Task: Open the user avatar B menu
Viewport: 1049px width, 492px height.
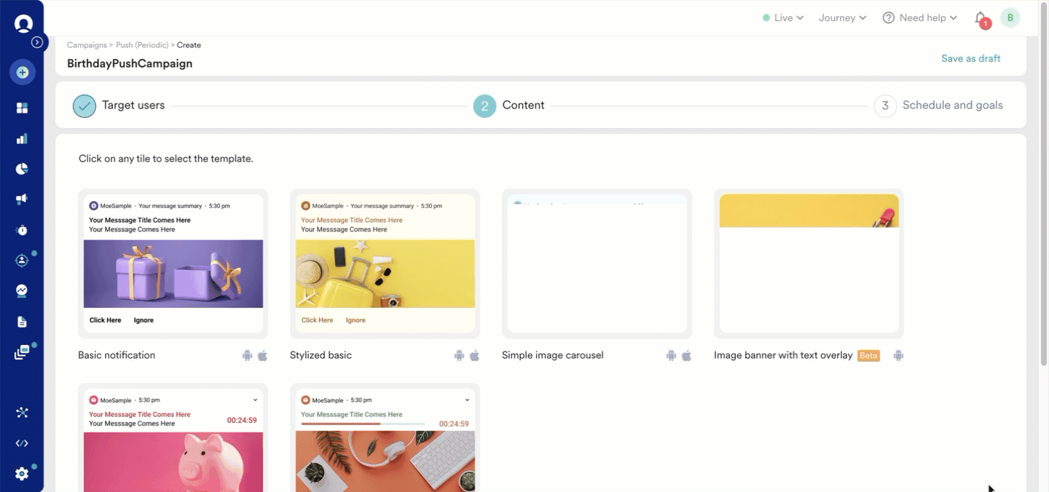Action: pos(1010,18)
